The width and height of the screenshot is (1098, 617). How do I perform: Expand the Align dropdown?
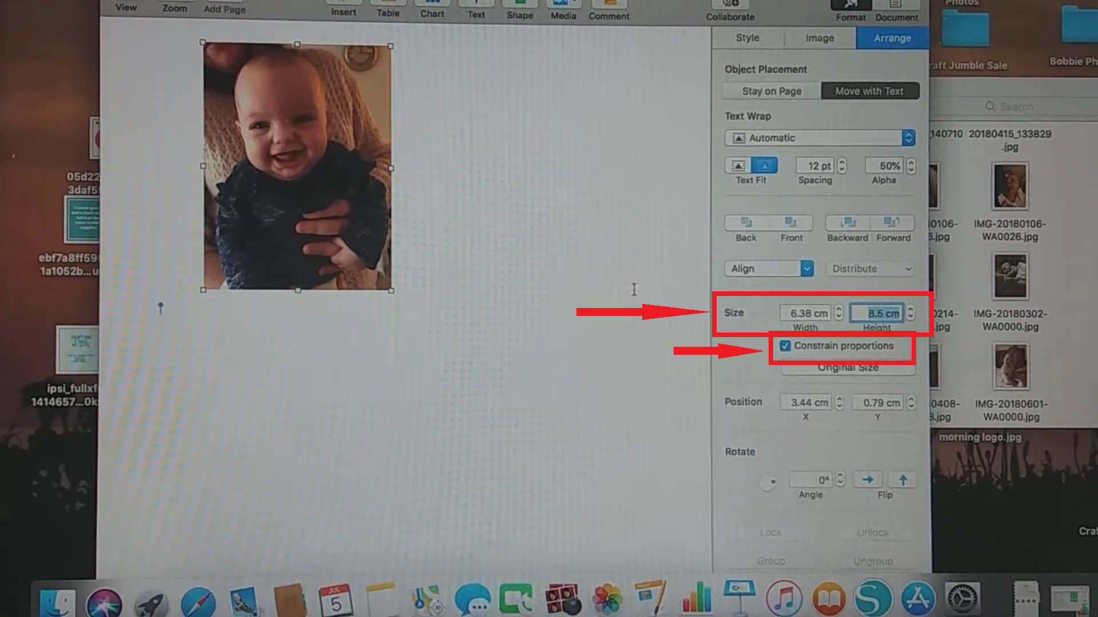[x=769, y=269]
